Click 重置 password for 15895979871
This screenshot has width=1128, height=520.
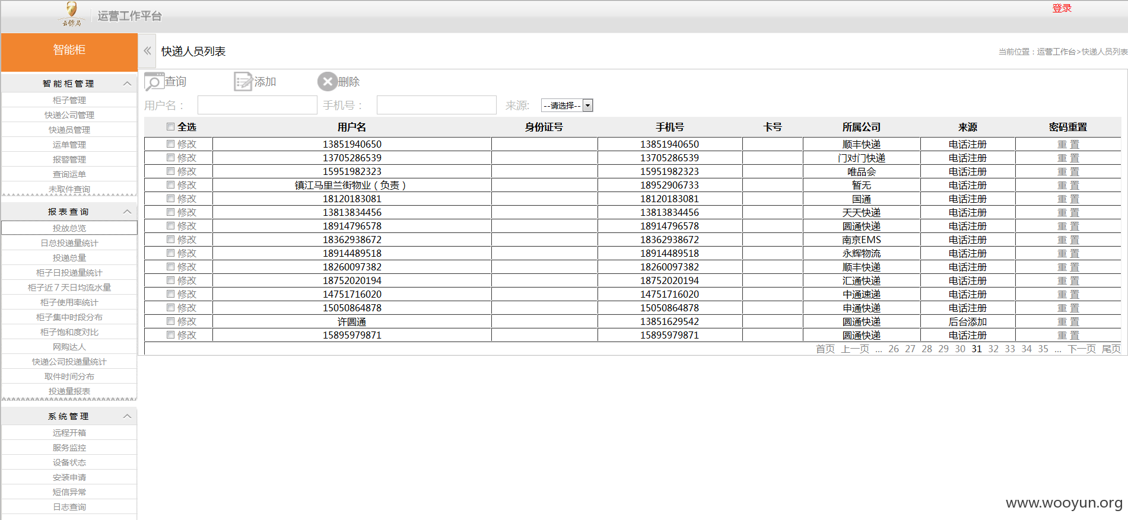point(1068,335)
